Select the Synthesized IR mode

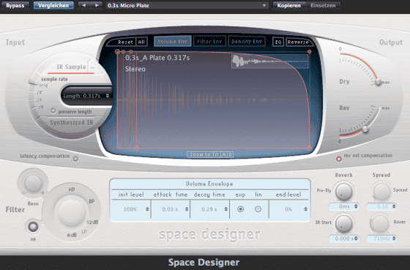click(x=72, y=123)
